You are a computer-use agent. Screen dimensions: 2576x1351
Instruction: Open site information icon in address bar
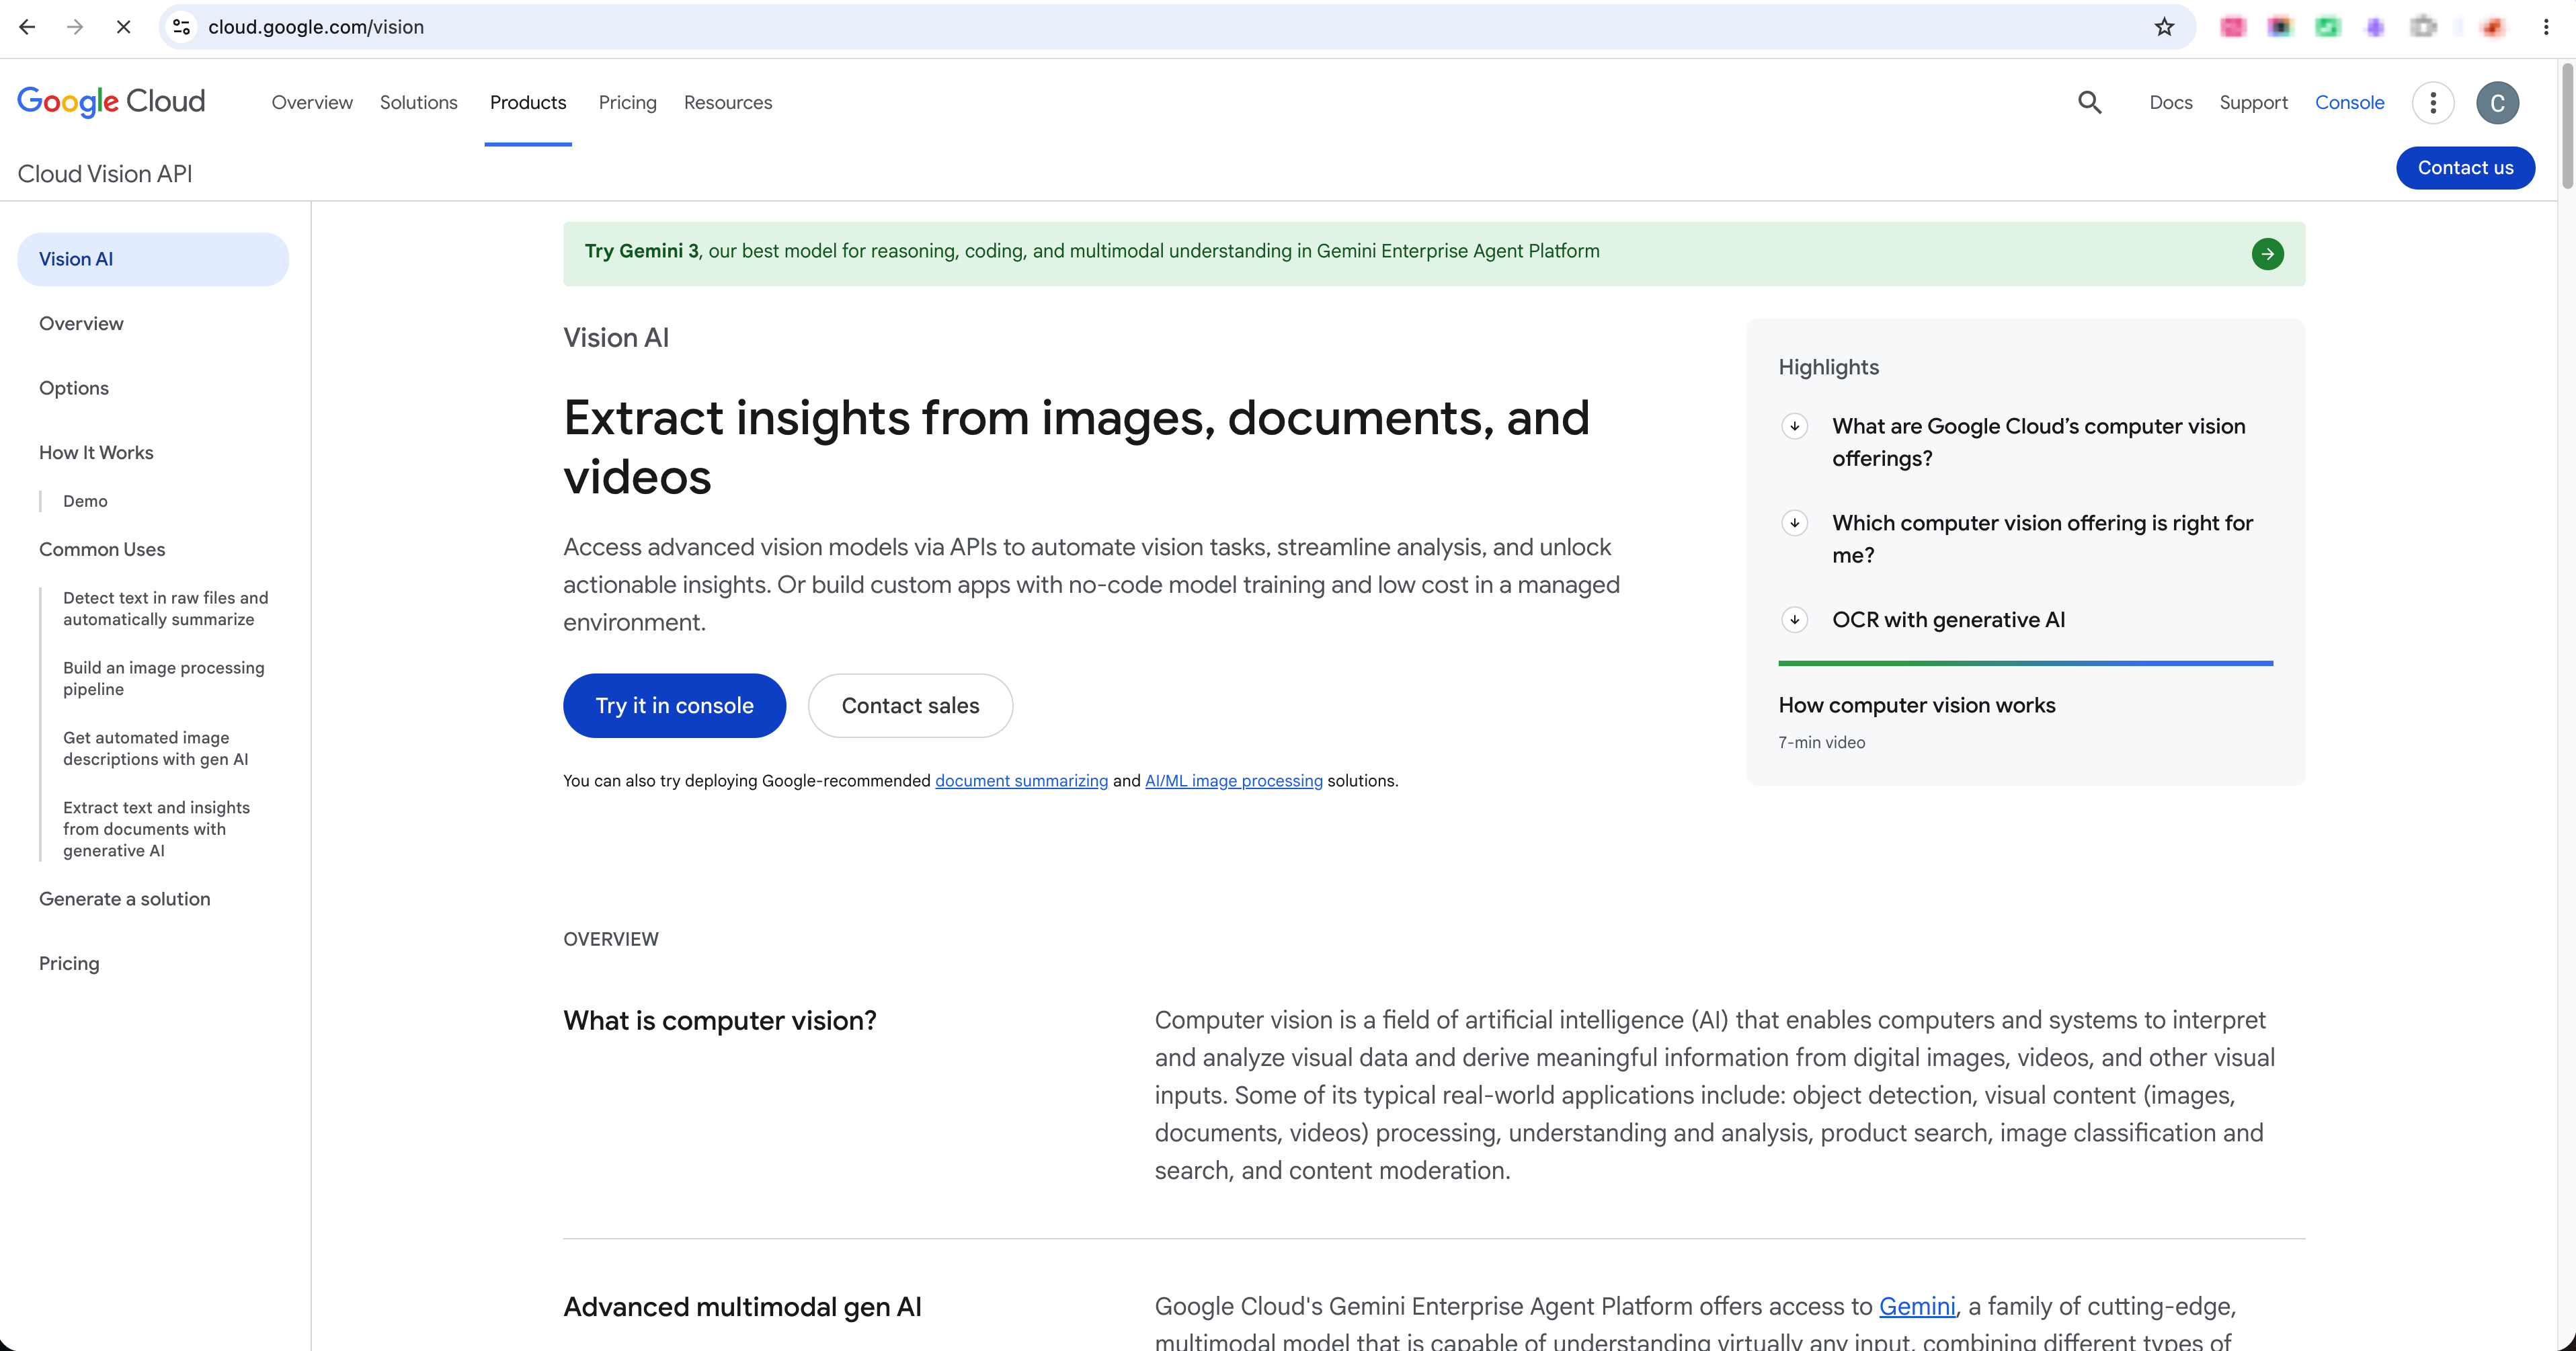coord(182,27)
